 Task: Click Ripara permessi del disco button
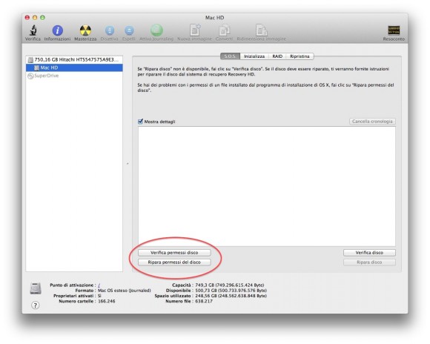click(174, 262)
